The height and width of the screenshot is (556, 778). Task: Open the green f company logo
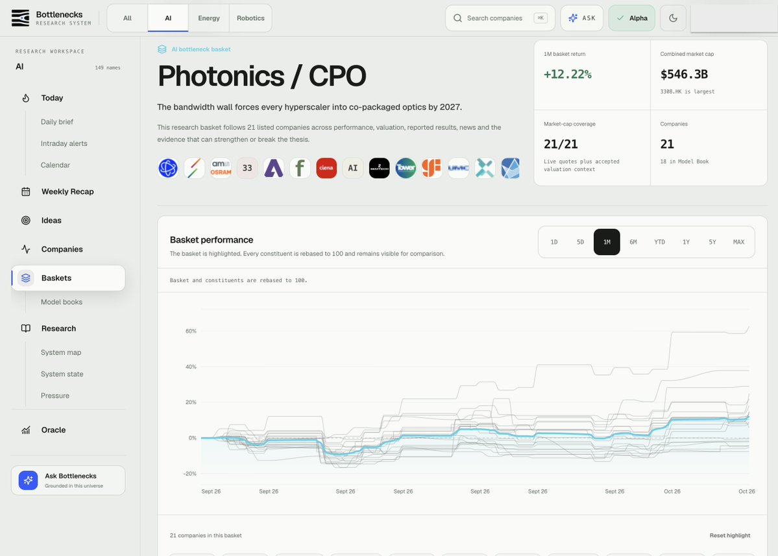click(x=300, y=168)
